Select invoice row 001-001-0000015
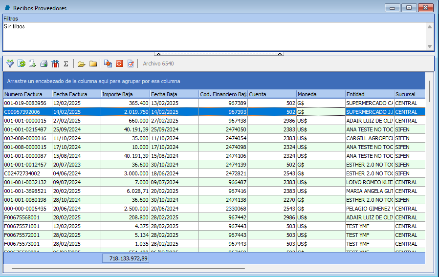Viewport: 439px width, 277px height. [214, 121]
